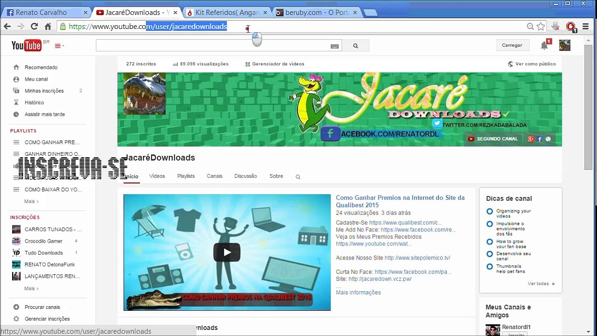Viewport: 597px width, 336px height.
Task: Expand Mais under Playlists
Action: tap(31, 202)
